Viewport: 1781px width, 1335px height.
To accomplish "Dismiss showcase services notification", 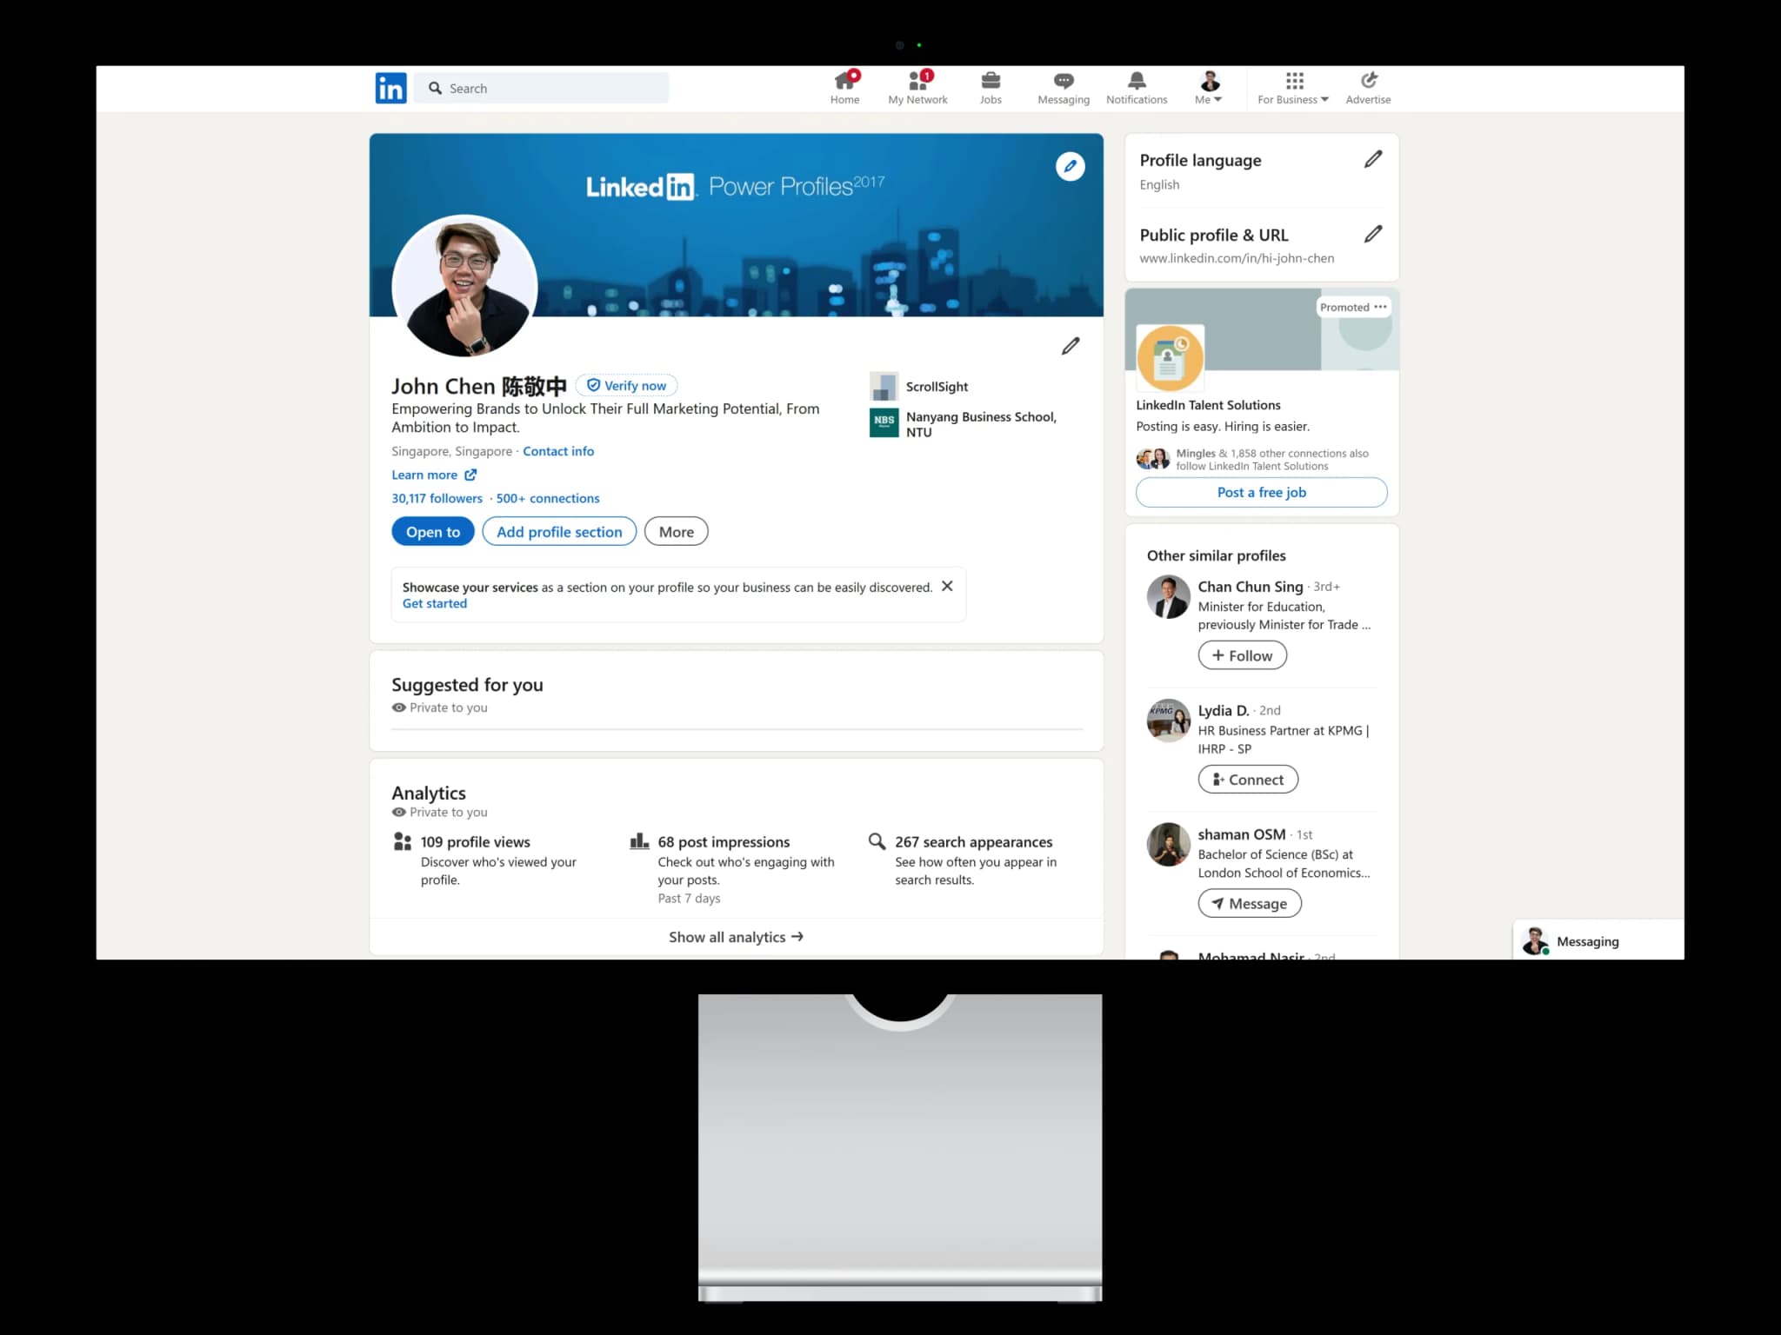I will pos(947,585).
